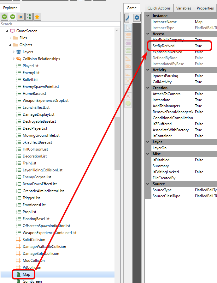Image resolution: width=217 pixels, height=283 pixels.
Task: Click the collapse all button in Explorer
Action: pyautogui.click(x=21, y=17)
